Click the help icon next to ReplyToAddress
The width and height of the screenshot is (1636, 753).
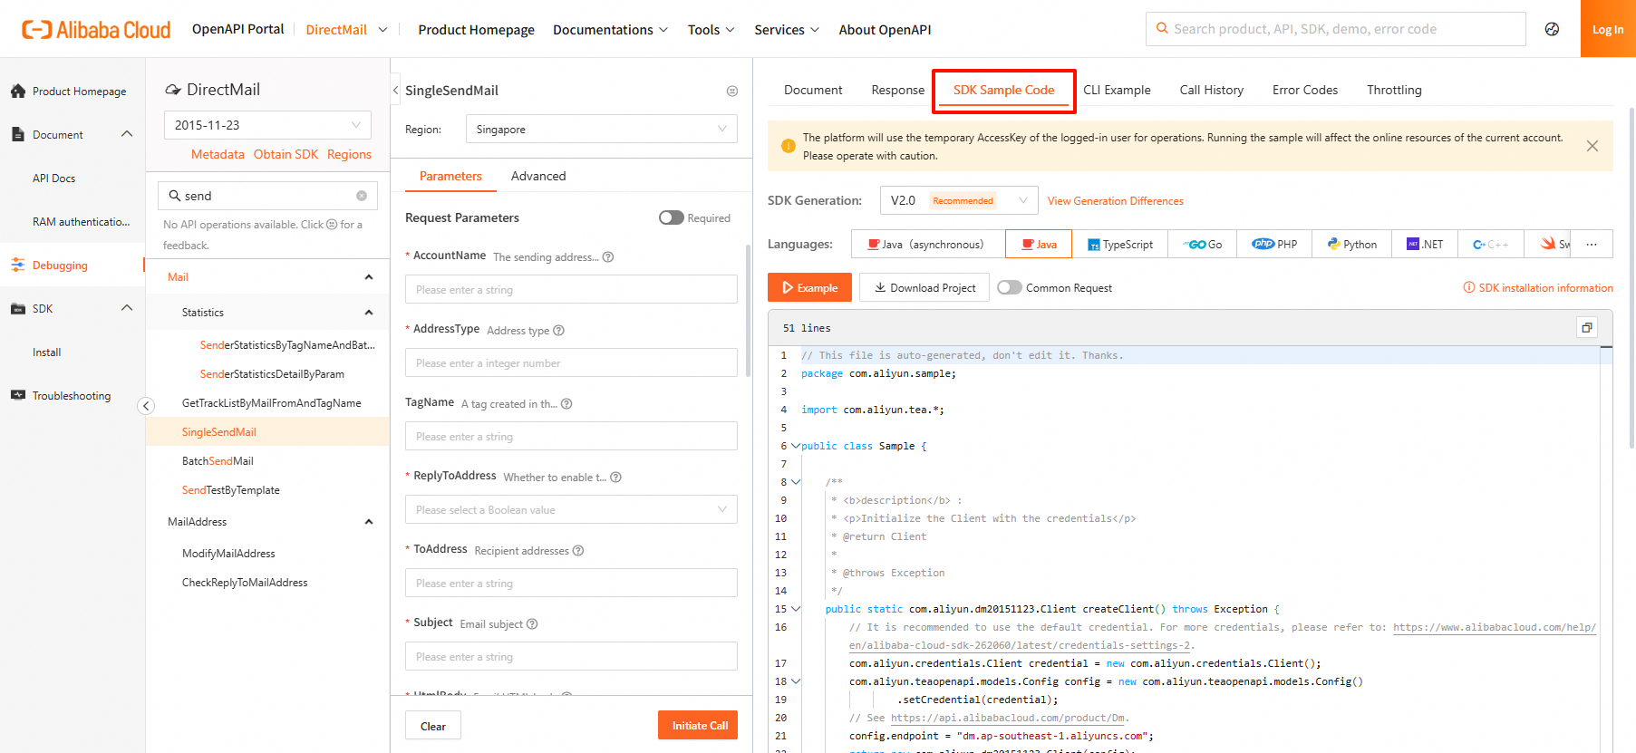click(x=615, y=478)
